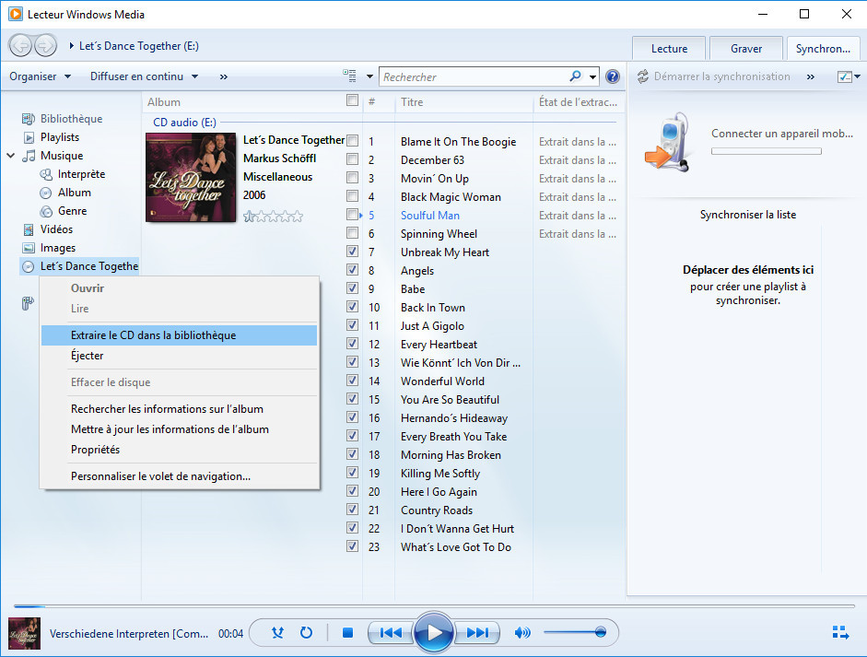Screen dimensions: 867x657
Task: Open the search options dropdown arrow
Action: pyautogui.click(x=592, y=76)
